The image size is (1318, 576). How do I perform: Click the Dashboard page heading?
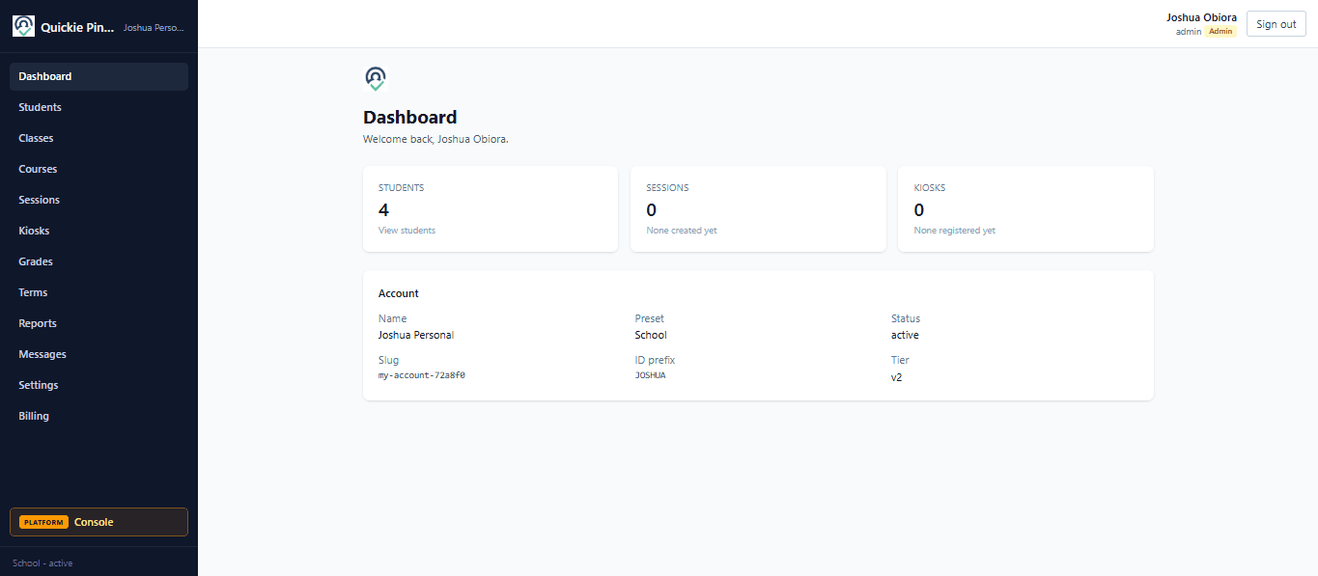(x=410, y=118)
